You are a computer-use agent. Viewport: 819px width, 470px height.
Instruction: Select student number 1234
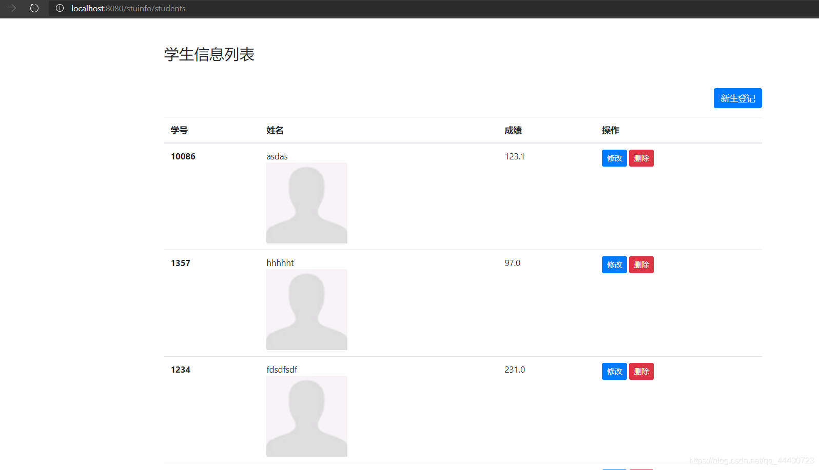pos(181,370)
